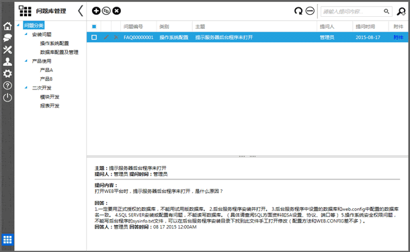410x252 pixels.
Task: Click the magnifier inside the search box
Action: click(386, 11)
